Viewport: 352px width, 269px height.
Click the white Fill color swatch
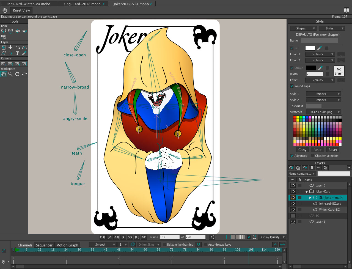(310, 48)
